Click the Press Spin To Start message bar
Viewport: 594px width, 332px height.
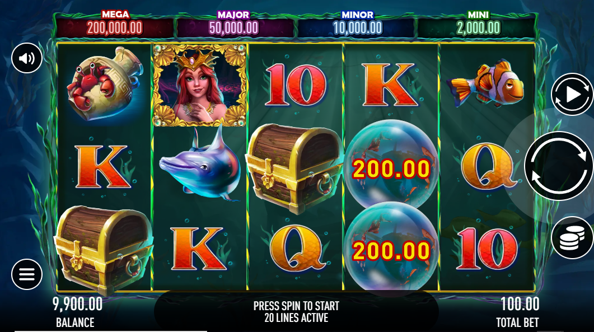(x=296, y=311)
